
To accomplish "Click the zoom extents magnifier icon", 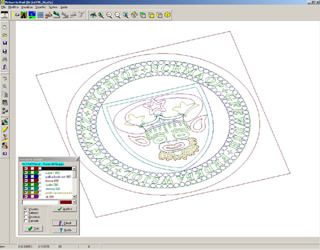I will point(126,15).
